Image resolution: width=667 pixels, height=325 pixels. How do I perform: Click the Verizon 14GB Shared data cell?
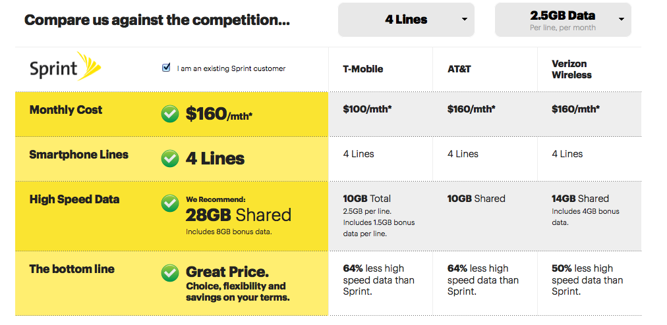[x=580, y=199]
